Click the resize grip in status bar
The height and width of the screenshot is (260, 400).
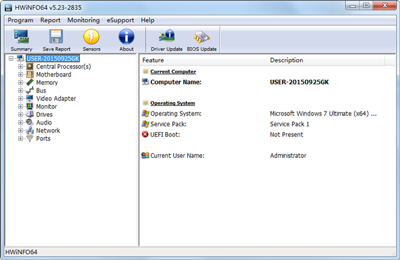pyautogui.click(x=393, y=253)
